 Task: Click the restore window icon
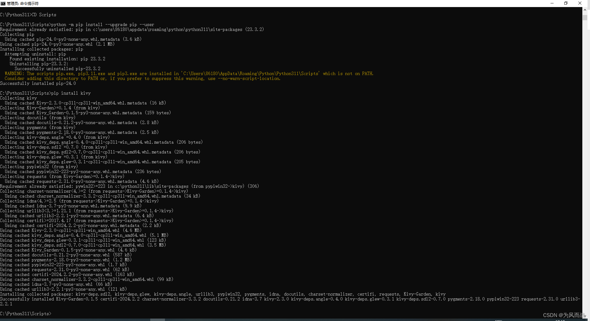(x=566, y=3)
